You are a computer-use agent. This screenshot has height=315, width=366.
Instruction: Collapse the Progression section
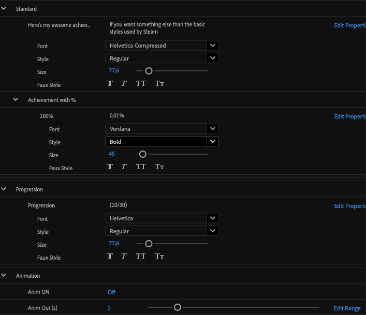tap(4, 189)
